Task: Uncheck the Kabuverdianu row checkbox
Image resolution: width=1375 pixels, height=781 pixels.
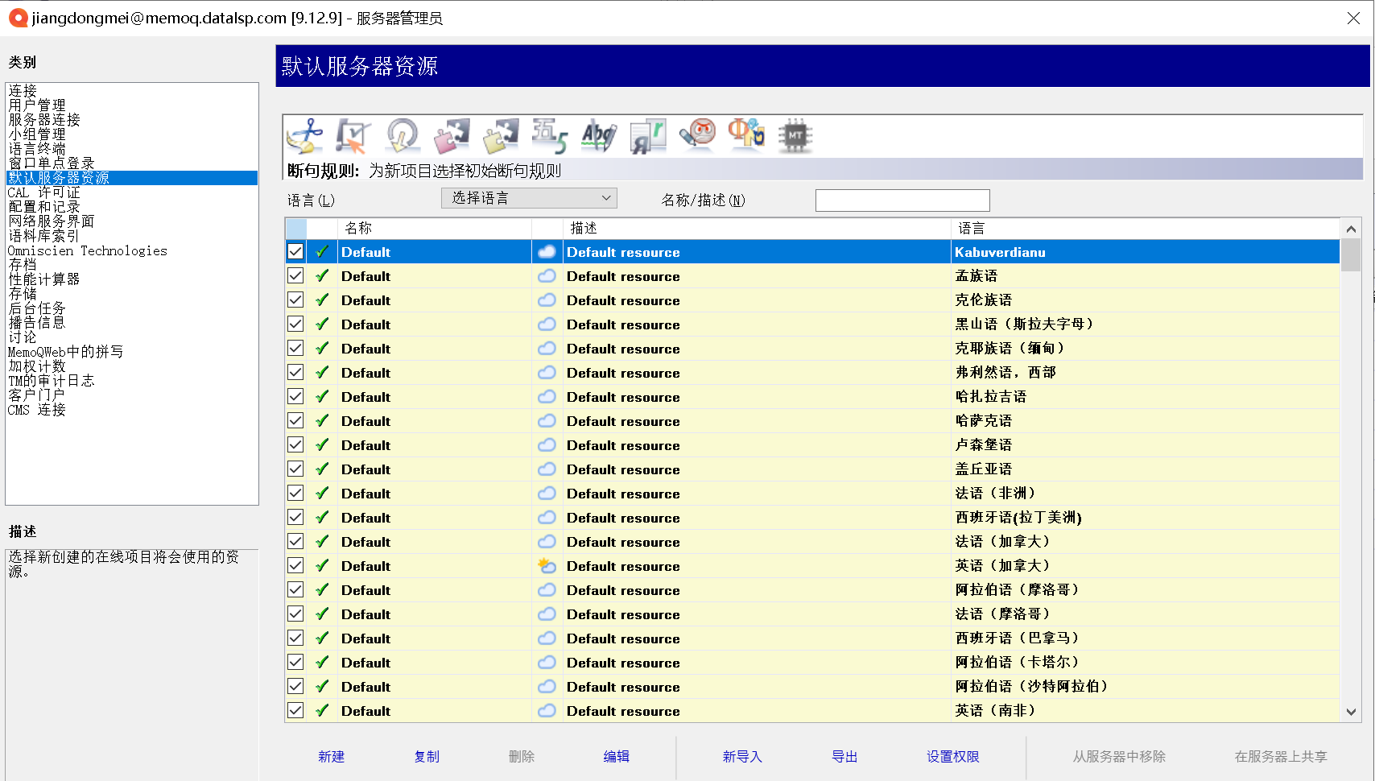Action: (x=295, y=251)
